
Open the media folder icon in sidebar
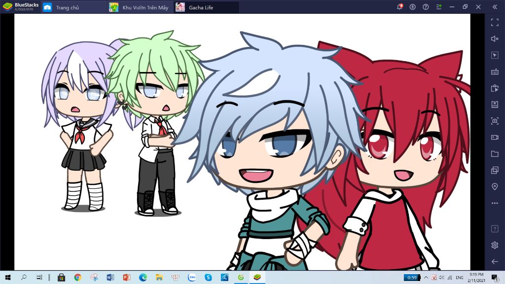pyautogui.click(x=495, y=154)
